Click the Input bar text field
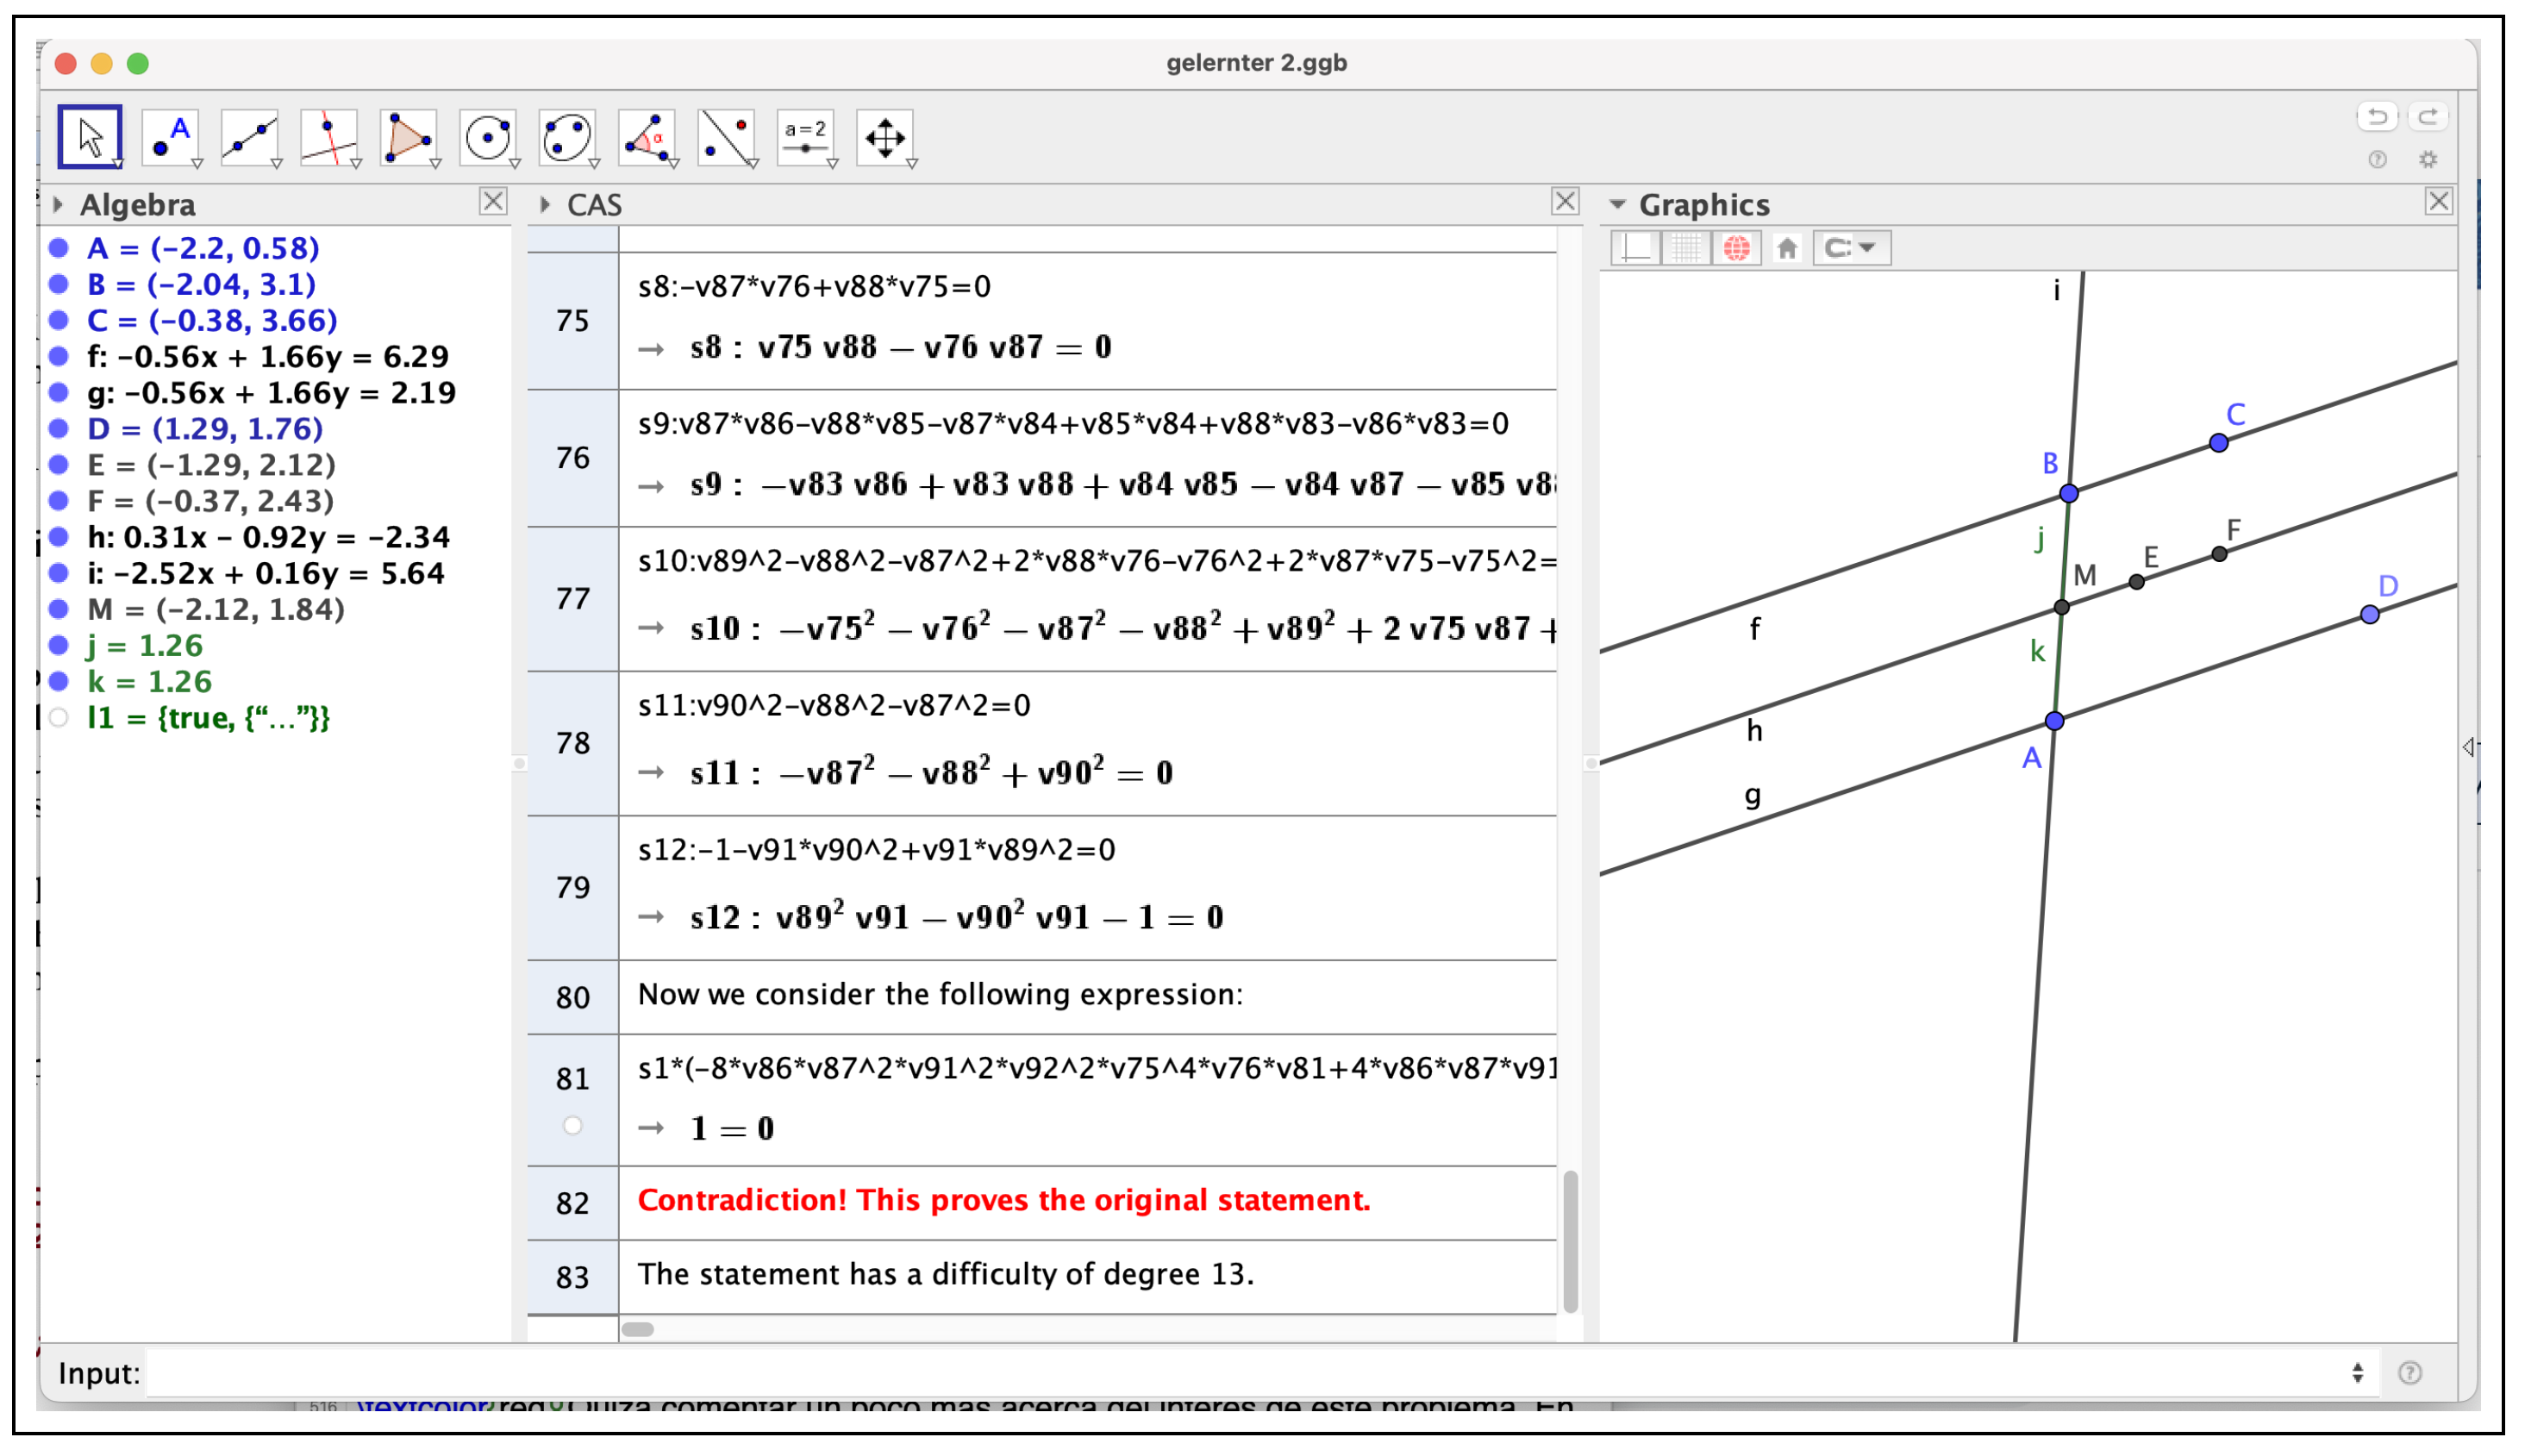The height and width of the screenshot is (1456, 2525). pyautogui.click(x=1240, y=1373)
